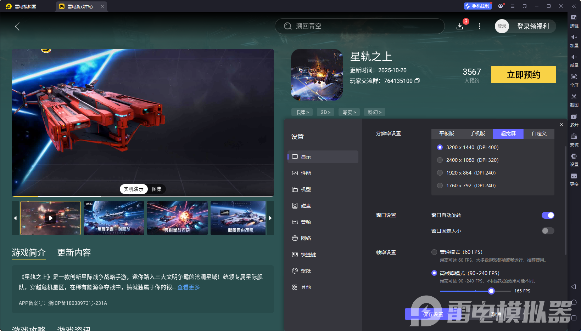
Task: Collapse the sidebar with the double chevron
Action: coord(574,6)
